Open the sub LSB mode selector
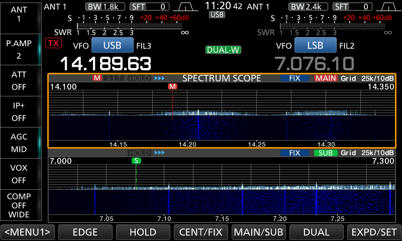 tap(316, 46)
